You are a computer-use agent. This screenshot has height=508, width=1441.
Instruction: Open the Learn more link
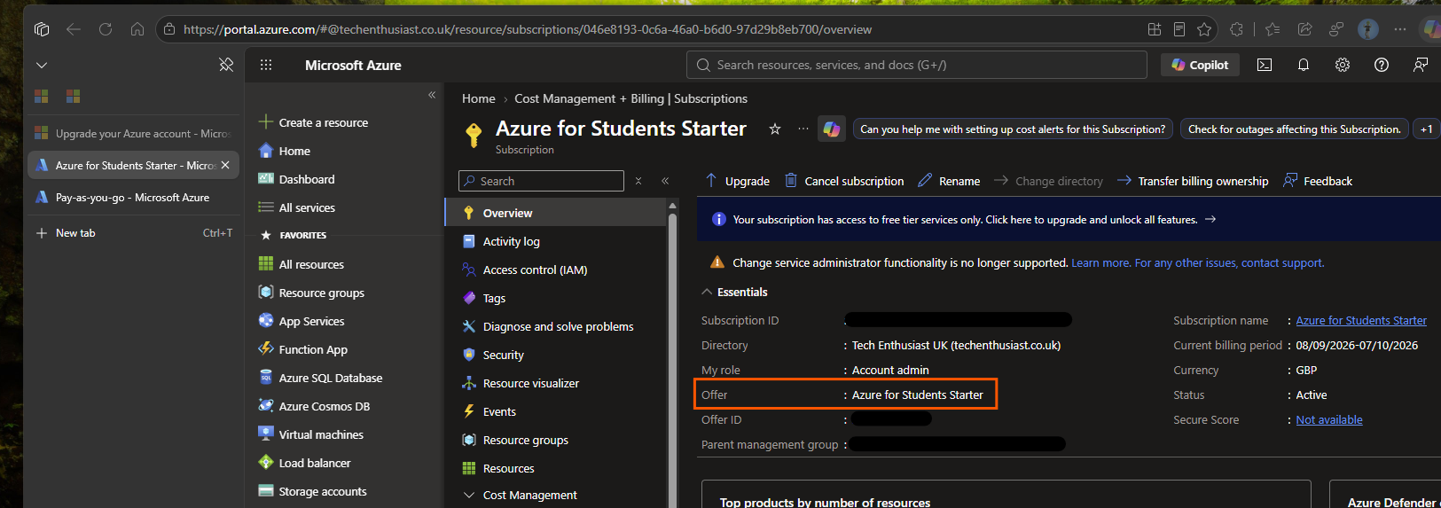(x=1100, y=262)
